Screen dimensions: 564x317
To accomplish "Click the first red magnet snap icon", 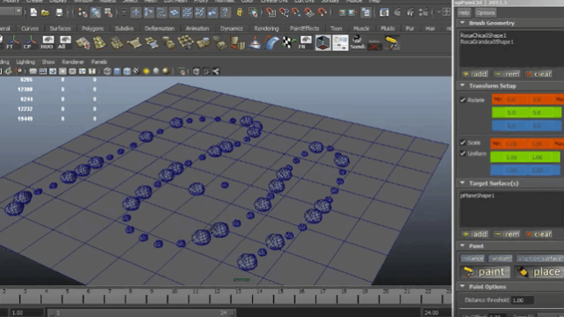I will [271, 12].
